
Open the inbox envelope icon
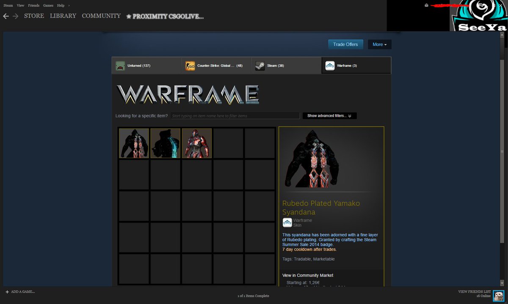(x=427, y=5)
